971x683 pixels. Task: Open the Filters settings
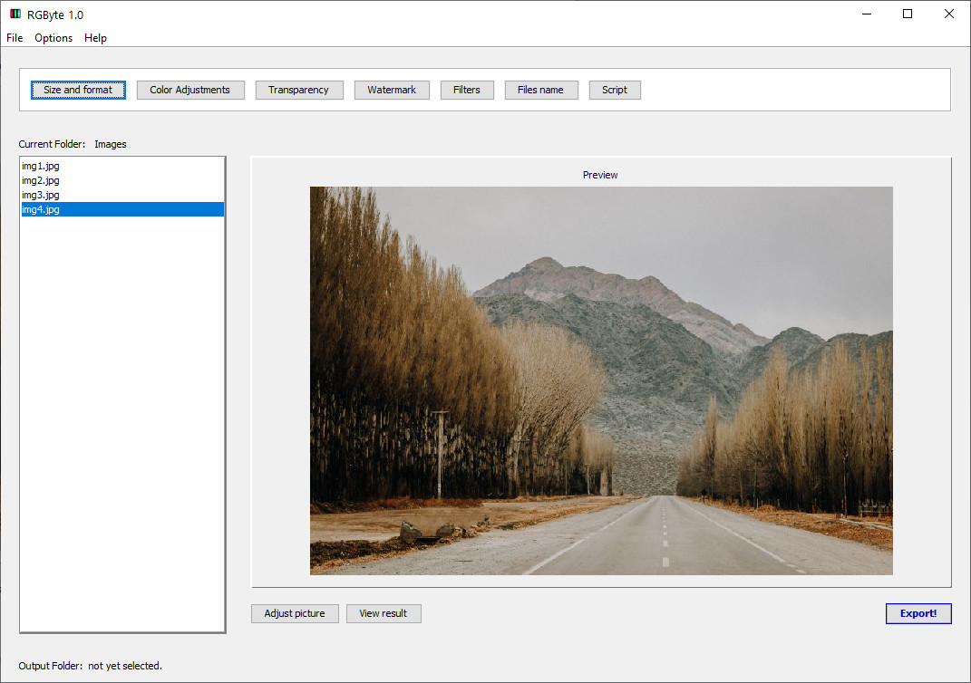pyautogui.click(x=467, y=90)
